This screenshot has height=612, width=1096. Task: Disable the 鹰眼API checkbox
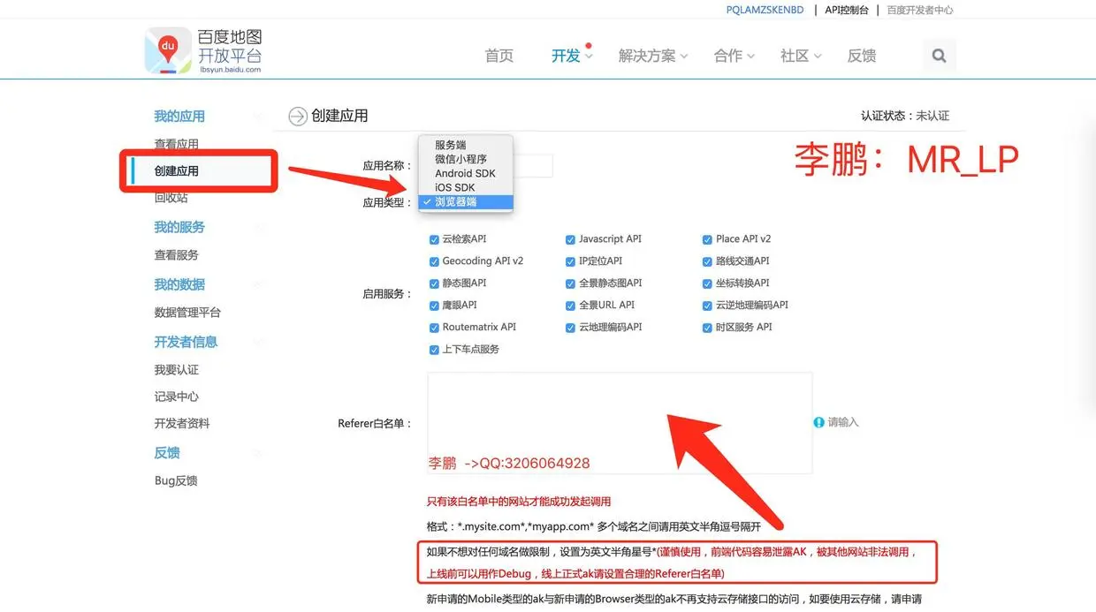[434, 306]
